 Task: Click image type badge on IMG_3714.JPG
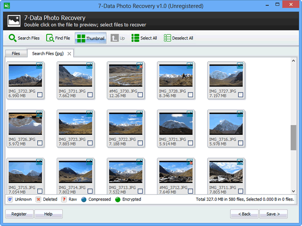[89, 162]
